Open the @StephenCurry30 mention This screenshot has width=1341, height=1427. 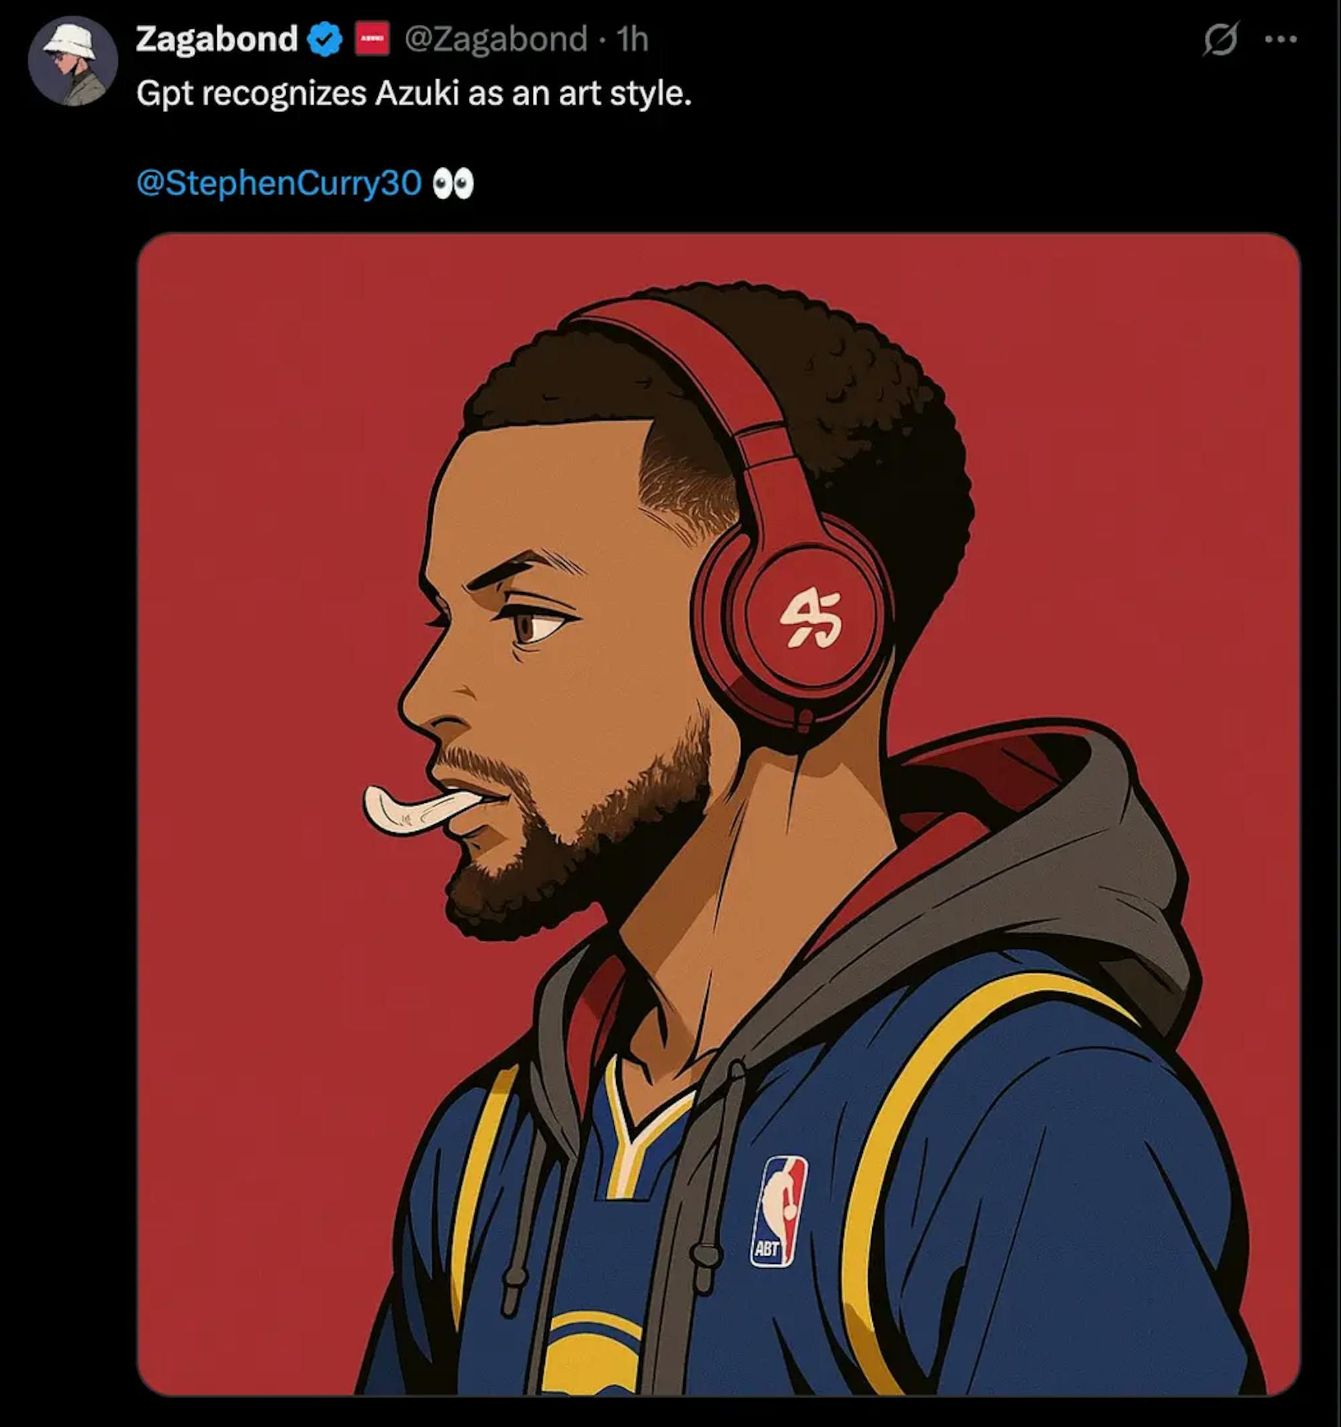click(279, 183)
